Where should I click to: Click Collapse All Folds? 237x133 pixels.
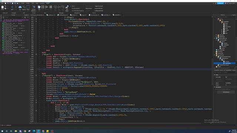(x=99, y=11)
